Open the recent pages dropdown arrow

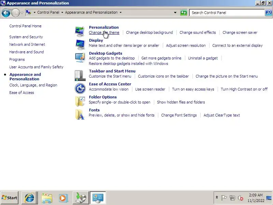coord(22,13)
